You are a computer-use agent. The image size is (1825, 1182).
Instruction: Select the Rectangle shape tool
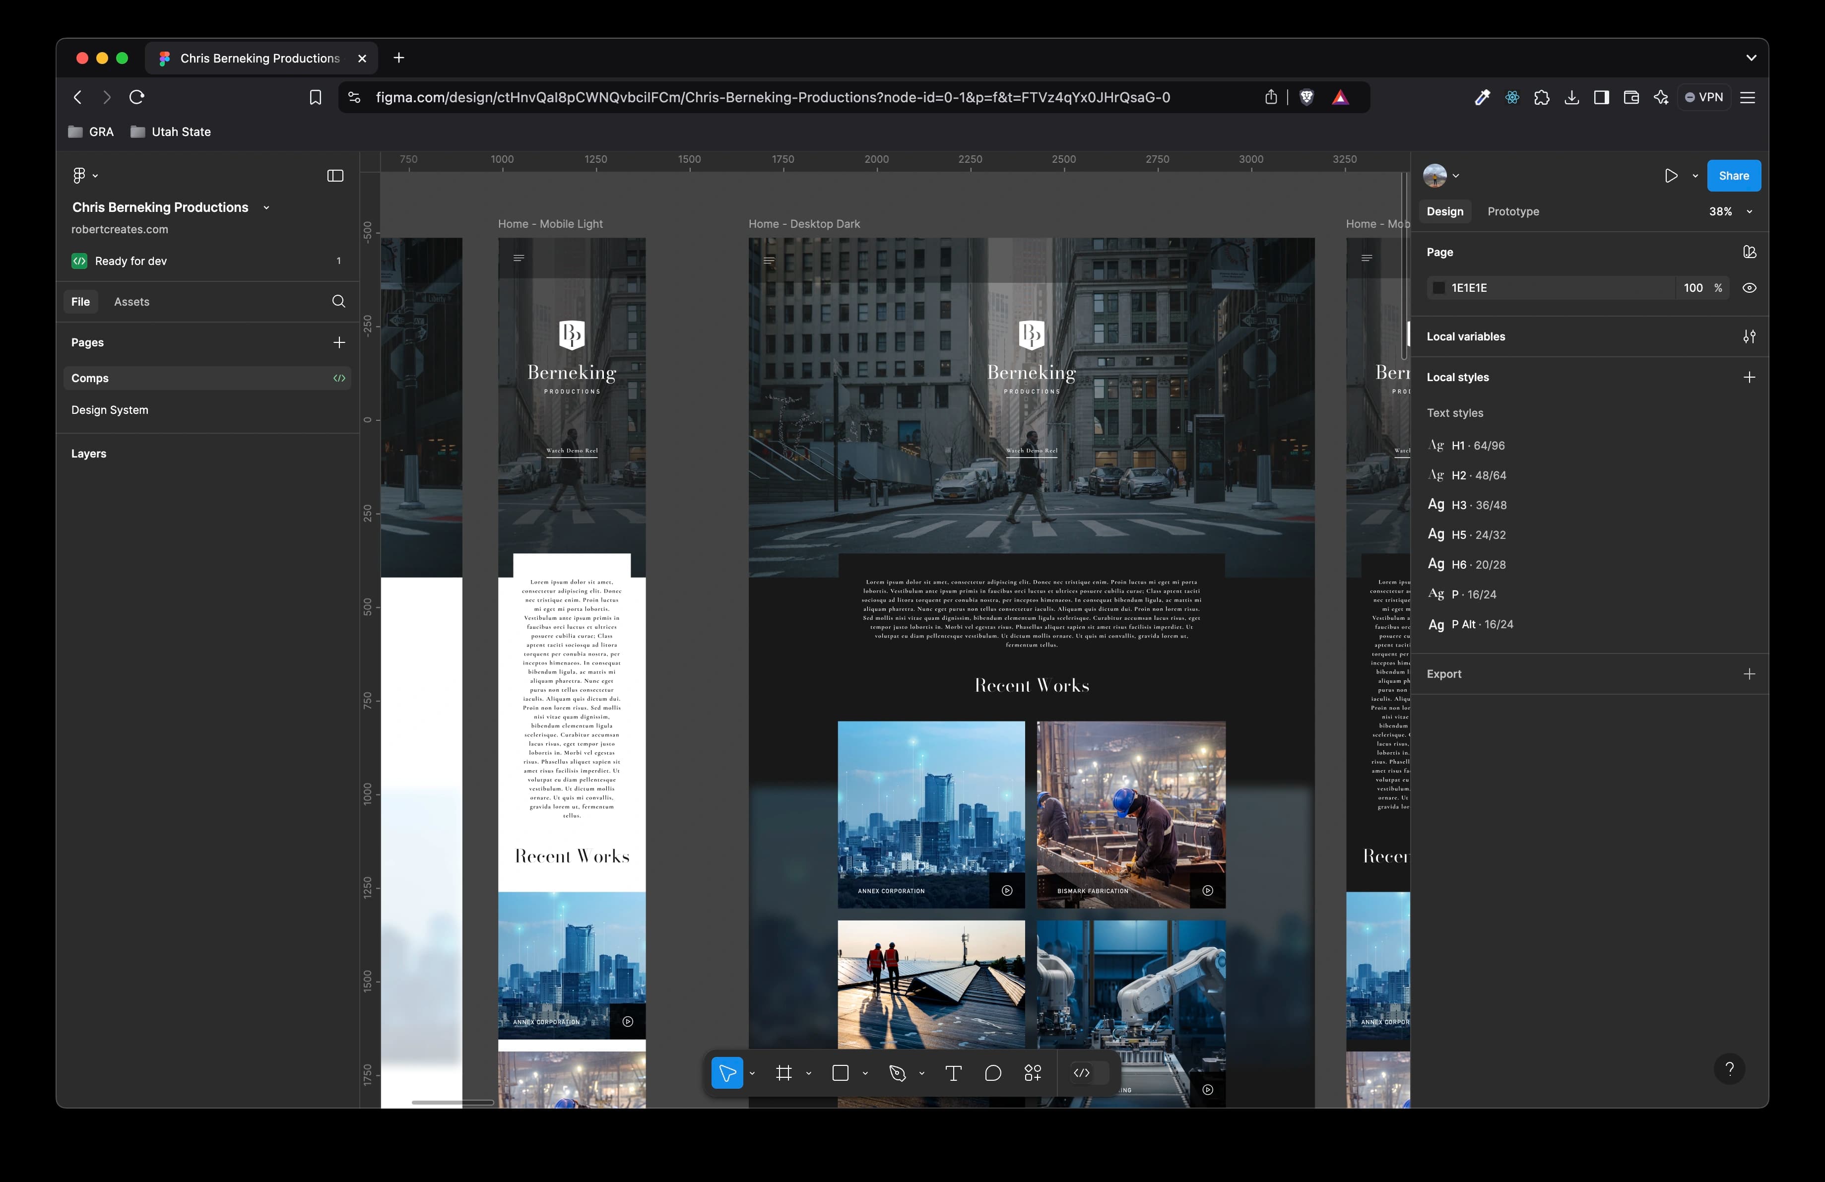tap(841, 1073)
